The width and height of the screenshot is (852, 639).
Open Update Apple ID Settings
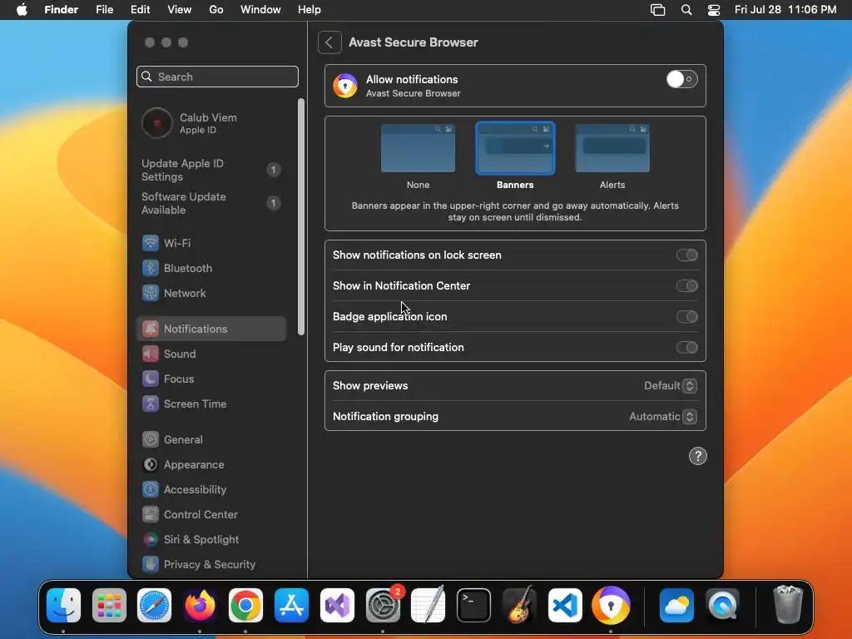[211, 170]
